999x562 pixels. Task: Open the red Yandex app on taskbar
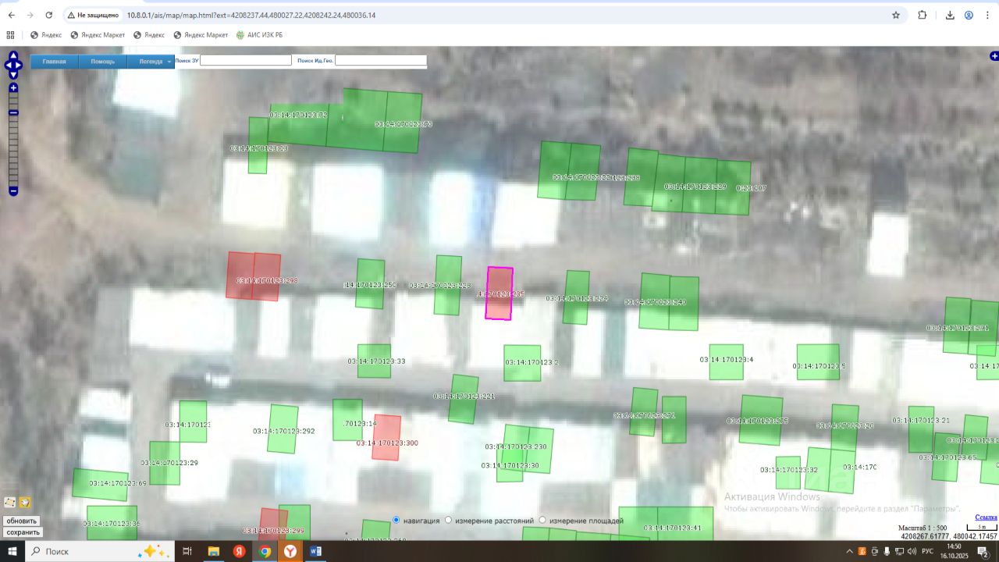239,551
